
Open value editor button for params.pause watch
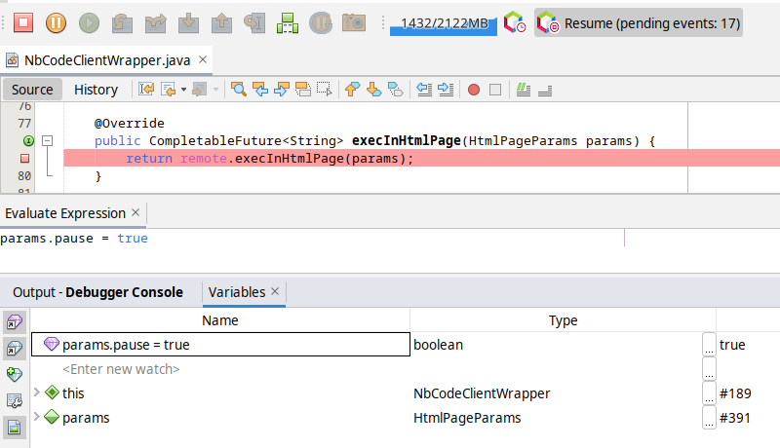tap(709, 345)
